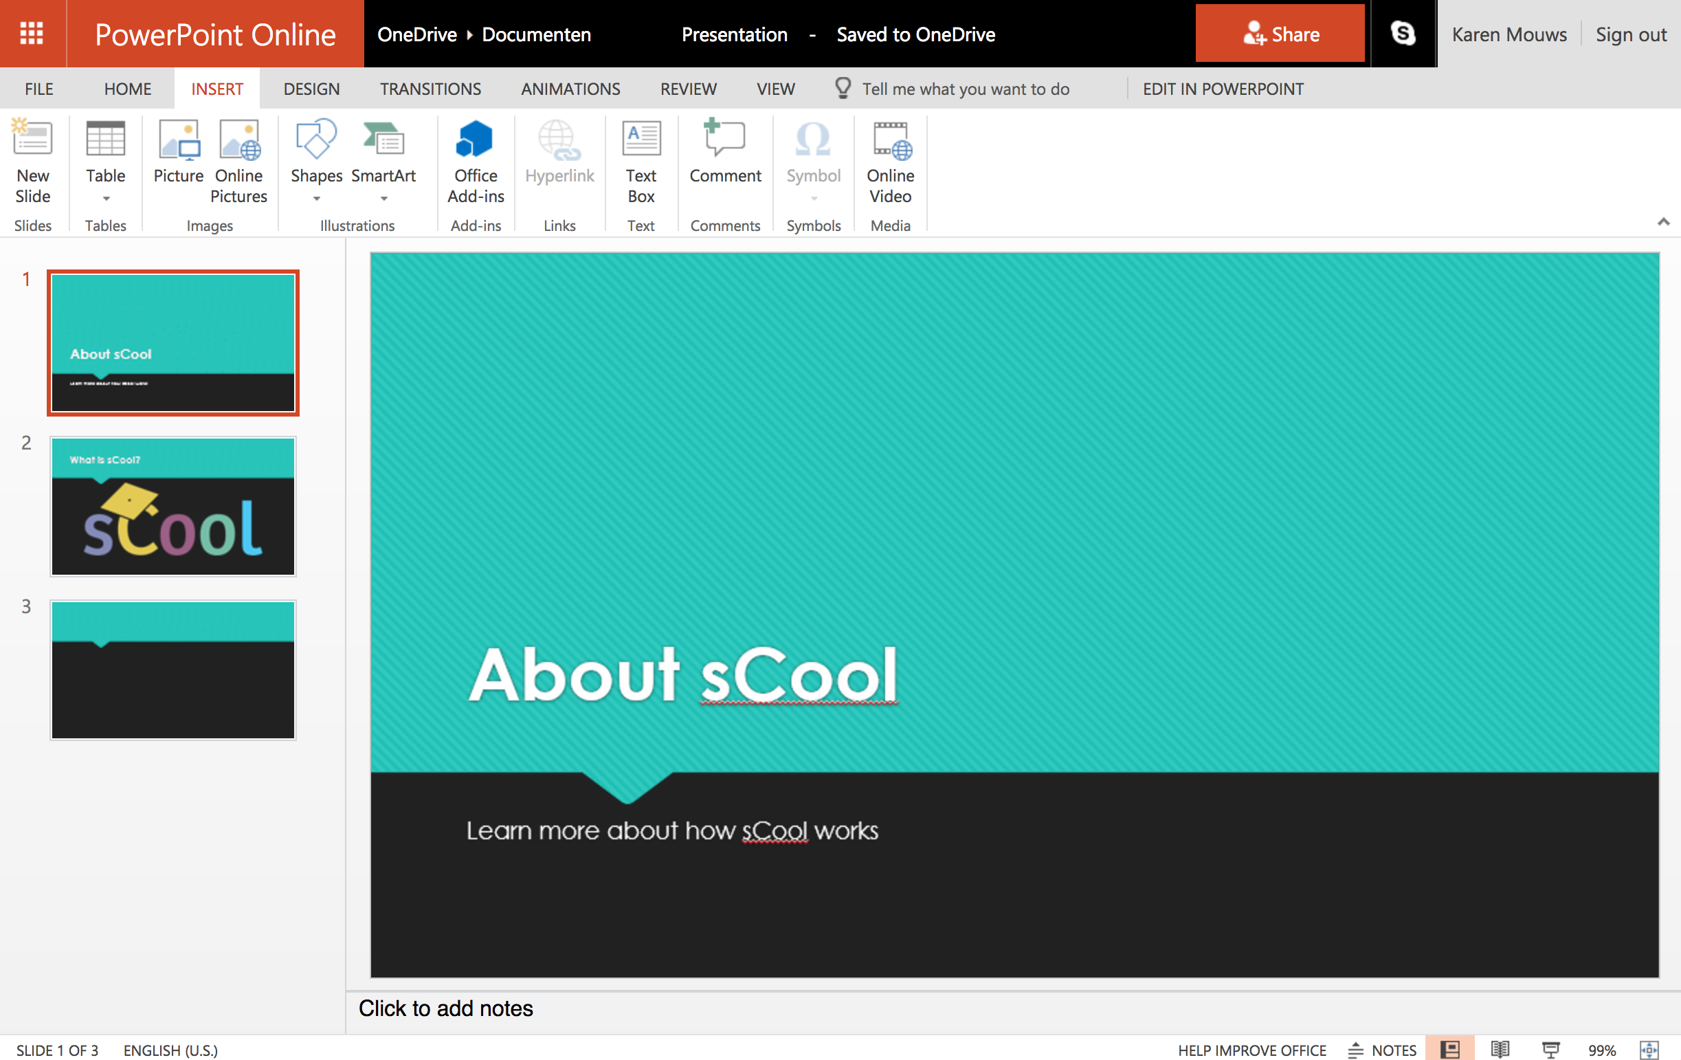Switch to Reading View icon

1500,1049
